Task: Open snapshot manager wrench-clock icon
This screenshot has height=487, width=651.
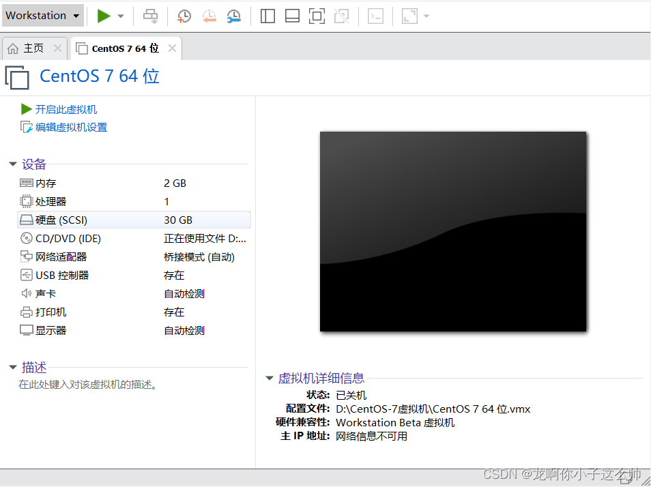Action: point(234,16)
